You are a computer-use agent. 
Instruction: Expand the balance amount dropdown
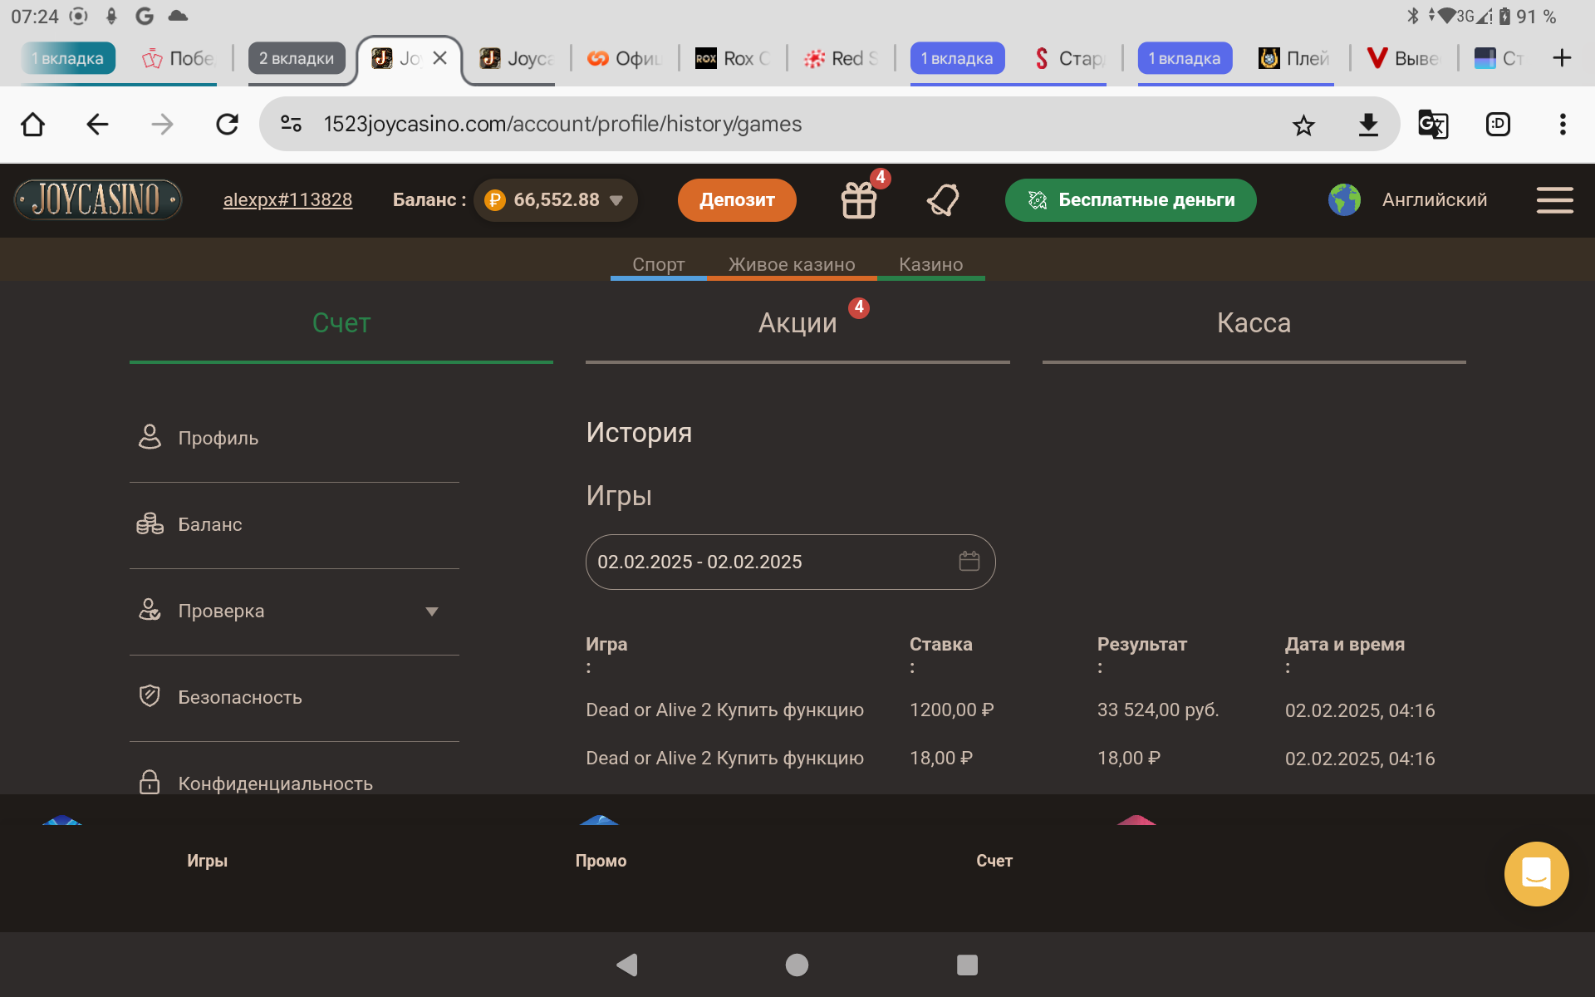pyautogui.click(x=616, y=200)
